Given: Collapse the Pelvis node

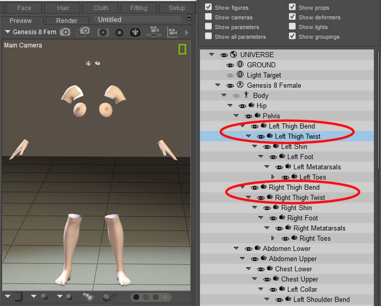Looking at the screenshot, I should point(236,116).
